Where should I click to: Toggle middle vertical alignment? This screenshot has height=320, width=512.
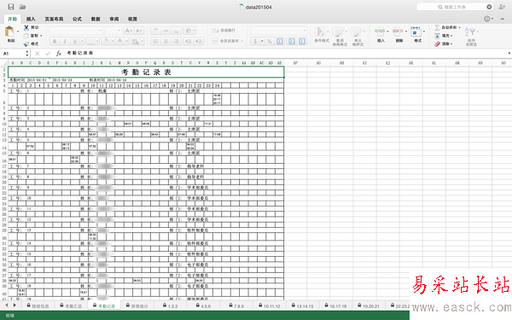[166, 31]
